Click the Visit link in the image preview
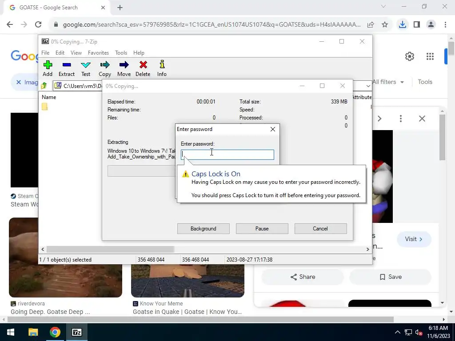 [x=414, y=239]
